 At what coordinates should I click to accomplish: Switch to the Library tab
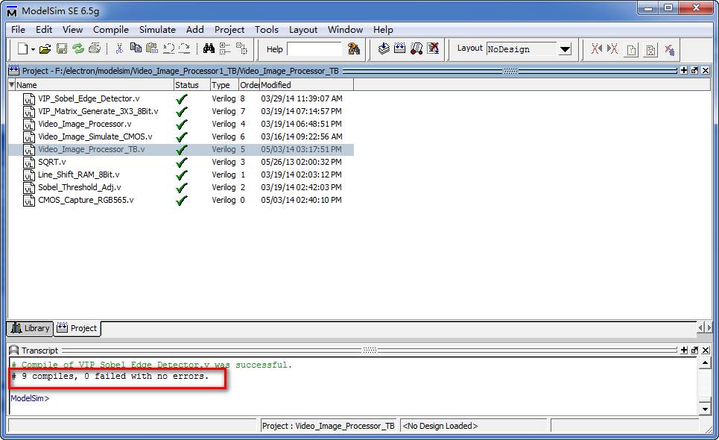point(31,328)
